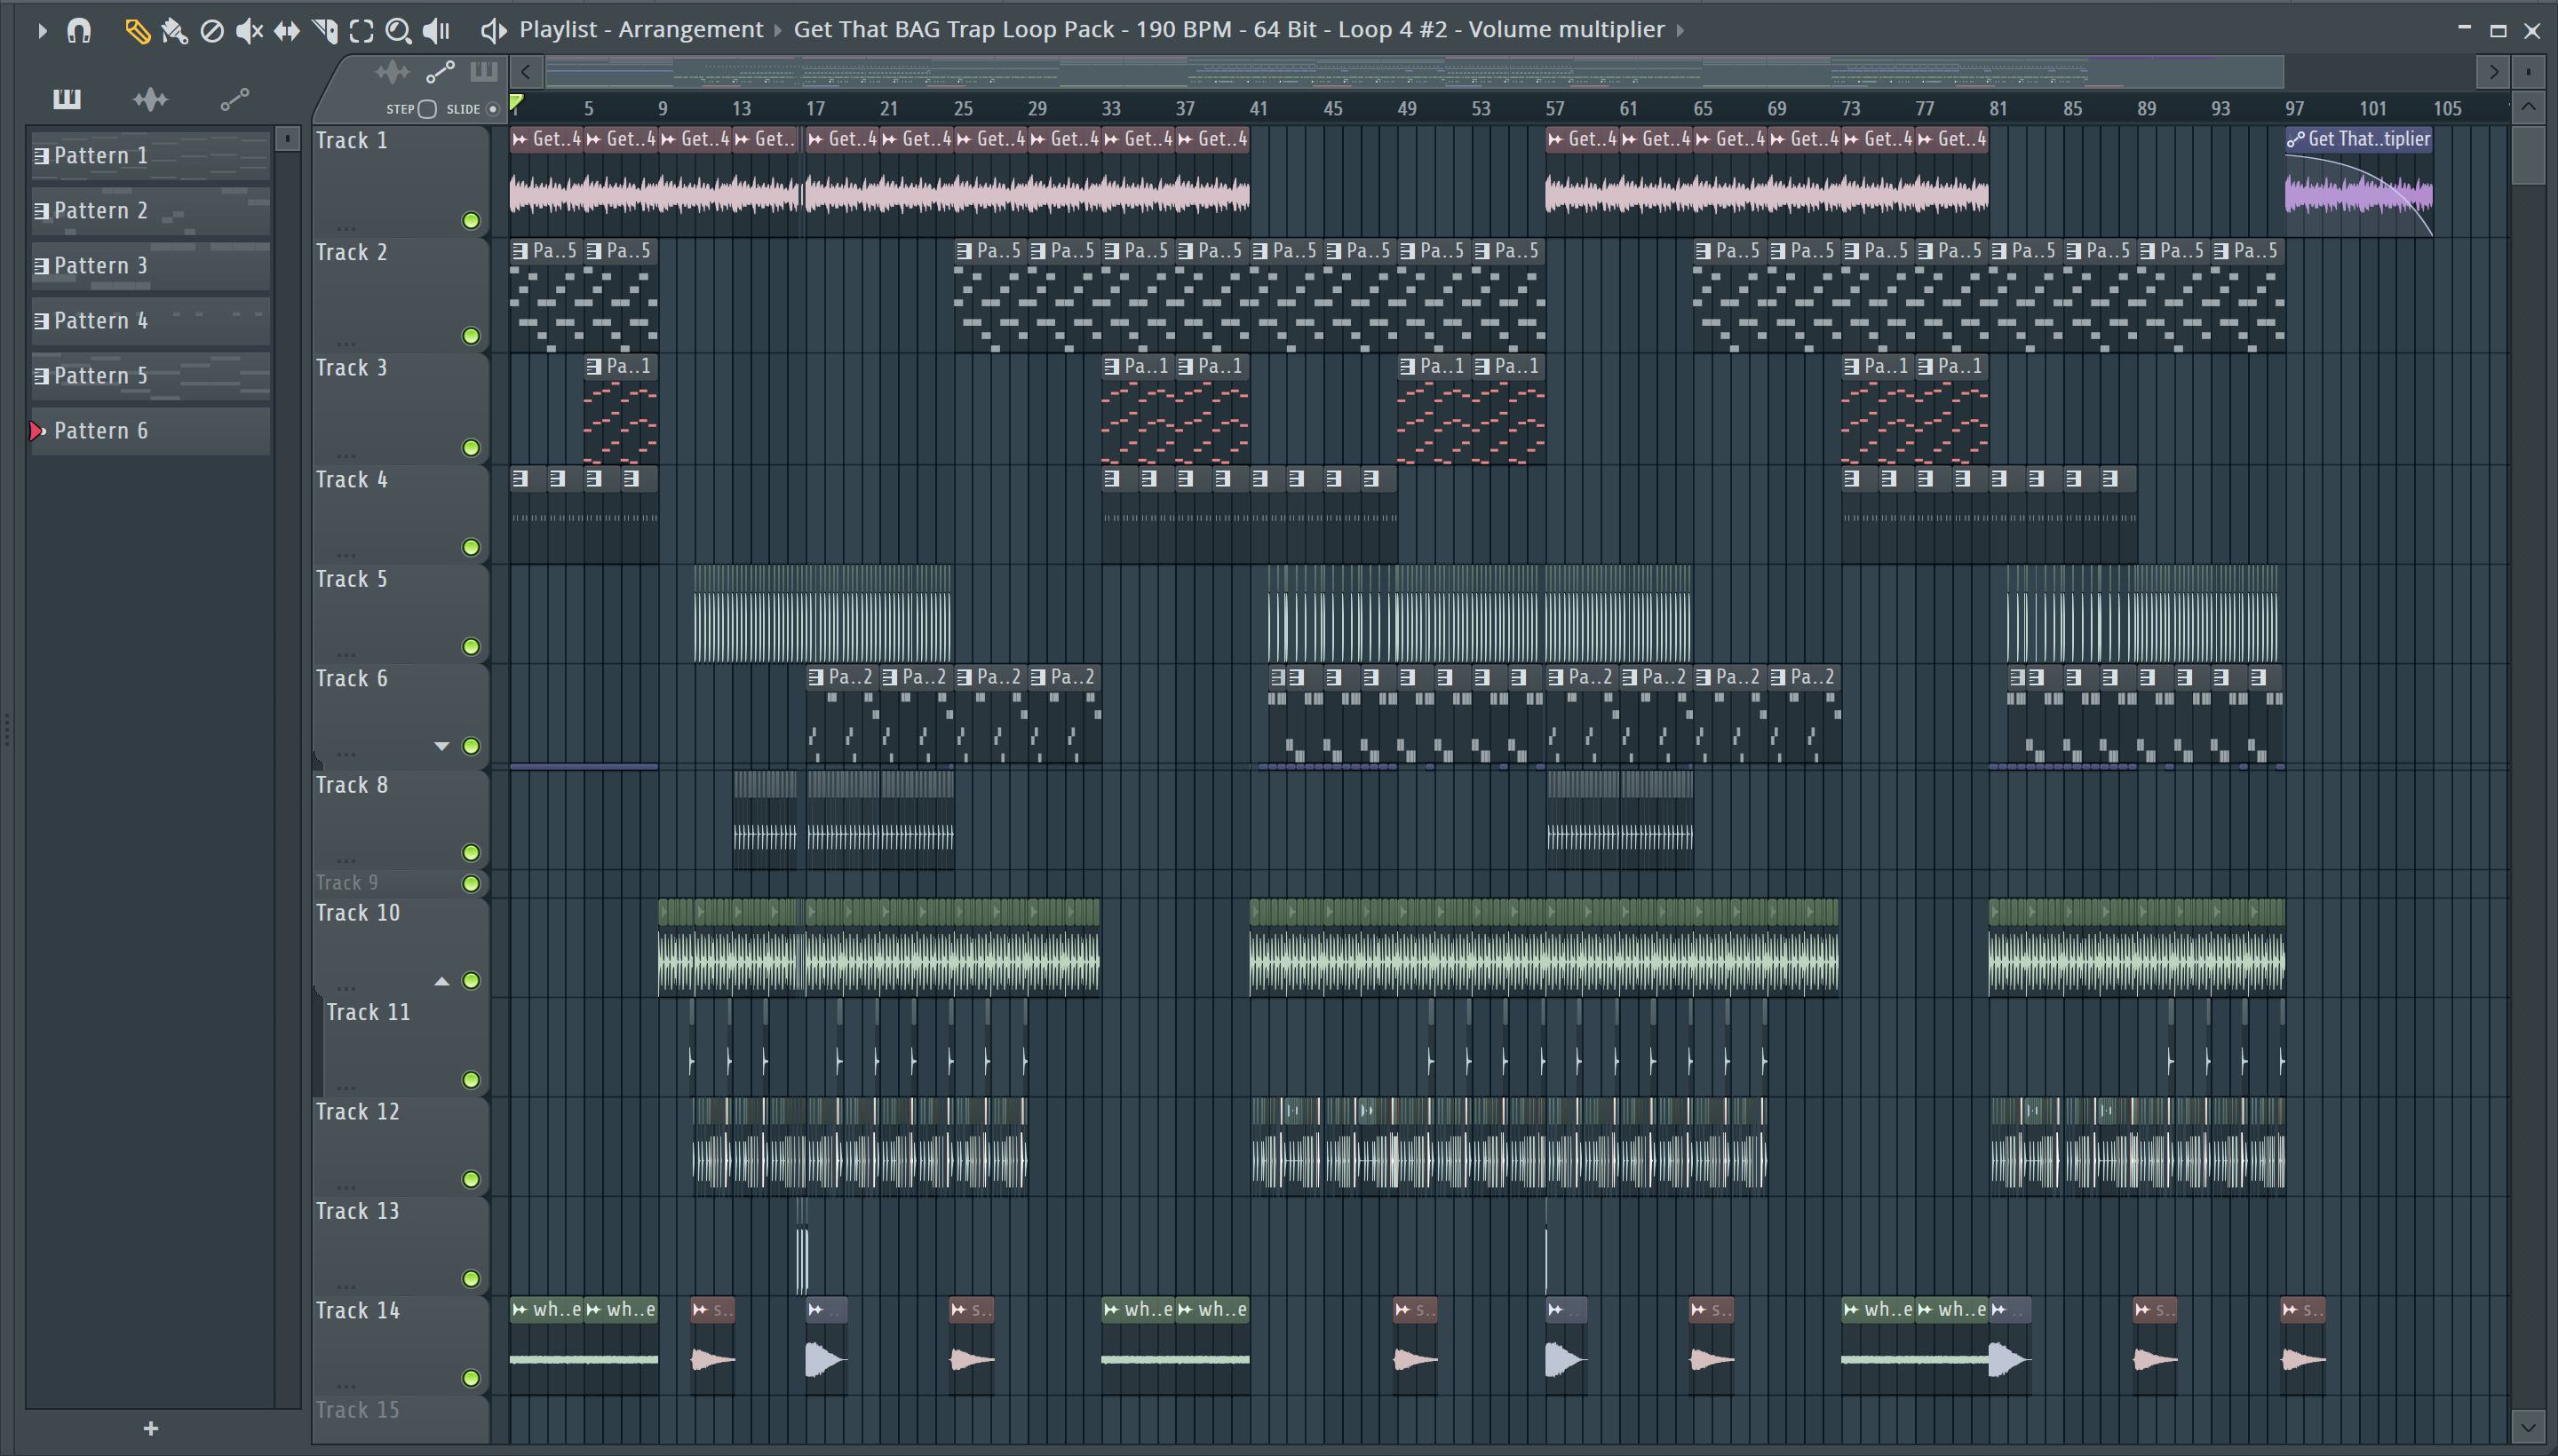Click the picker panel scroll handle
Screen dimensions: 2558x1456
(x=287, y=139)
